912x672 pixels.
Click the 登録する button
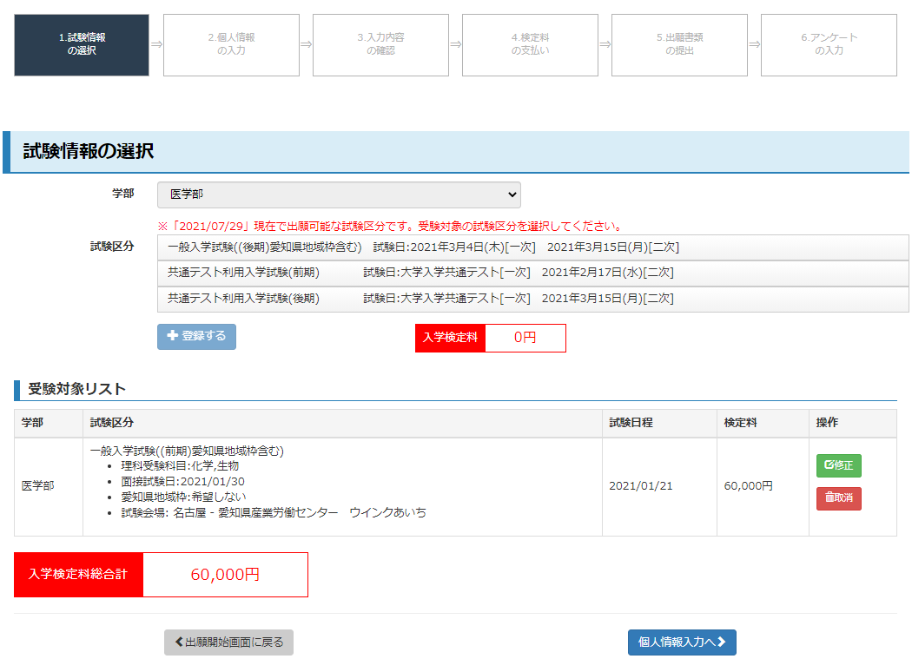point(196,337)
